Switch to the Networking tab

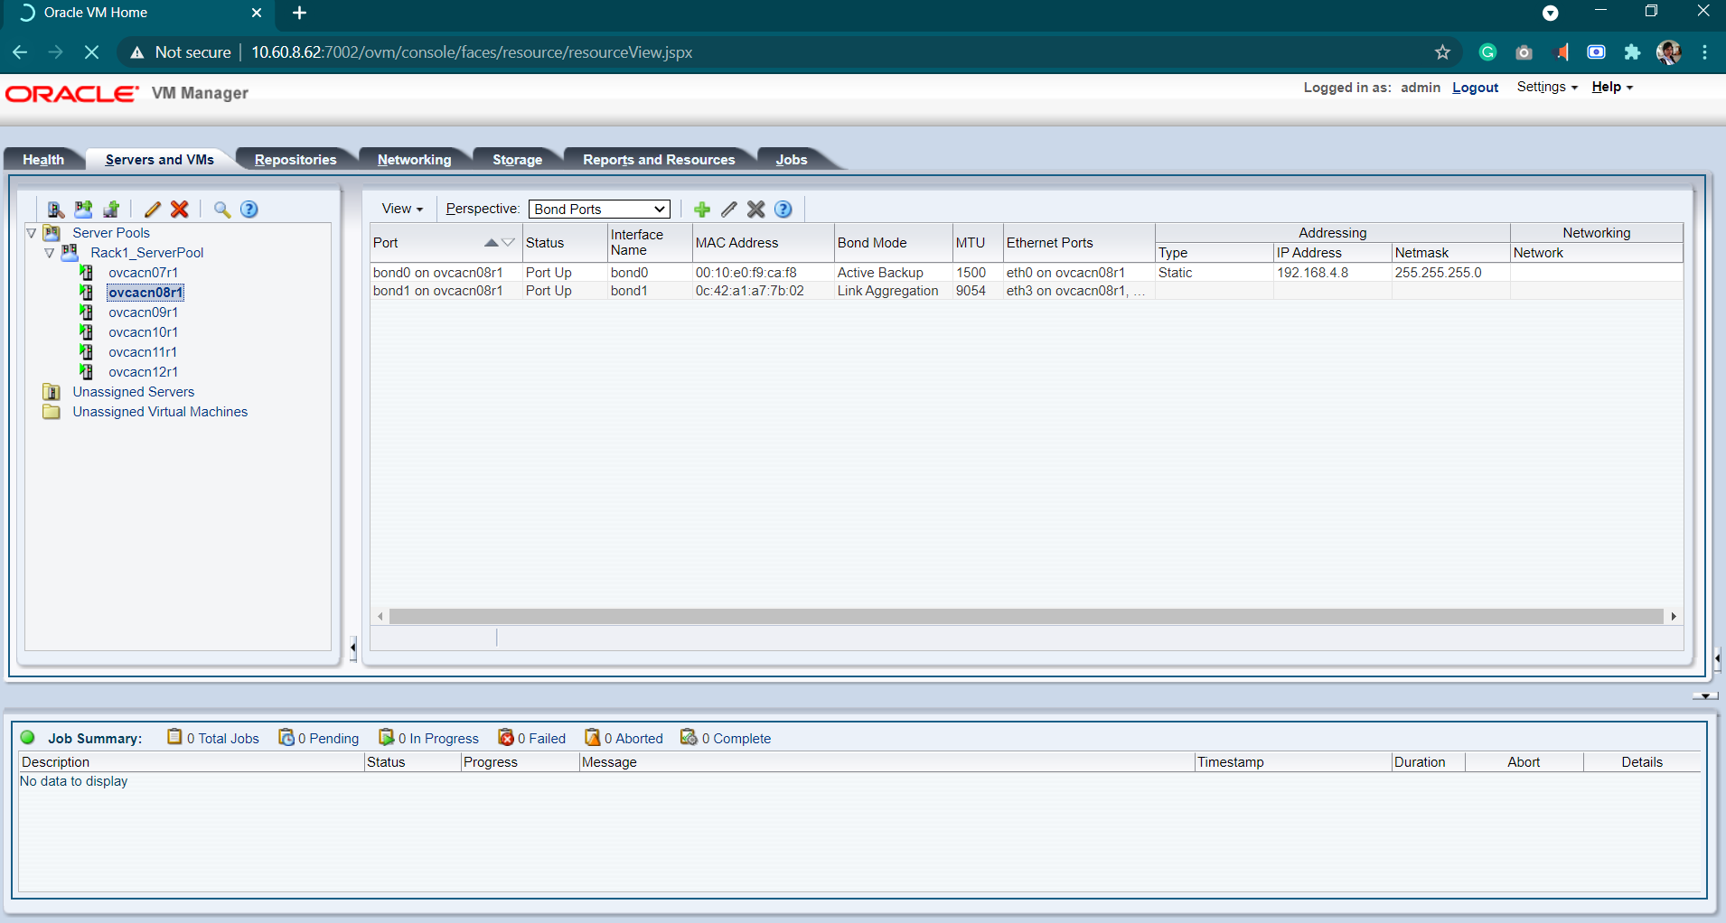pyautogui.click(x=414, y=160)
